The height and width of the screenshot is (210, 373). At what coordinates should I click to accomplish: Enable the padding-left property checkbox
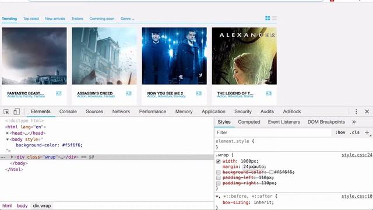point(218,177)
